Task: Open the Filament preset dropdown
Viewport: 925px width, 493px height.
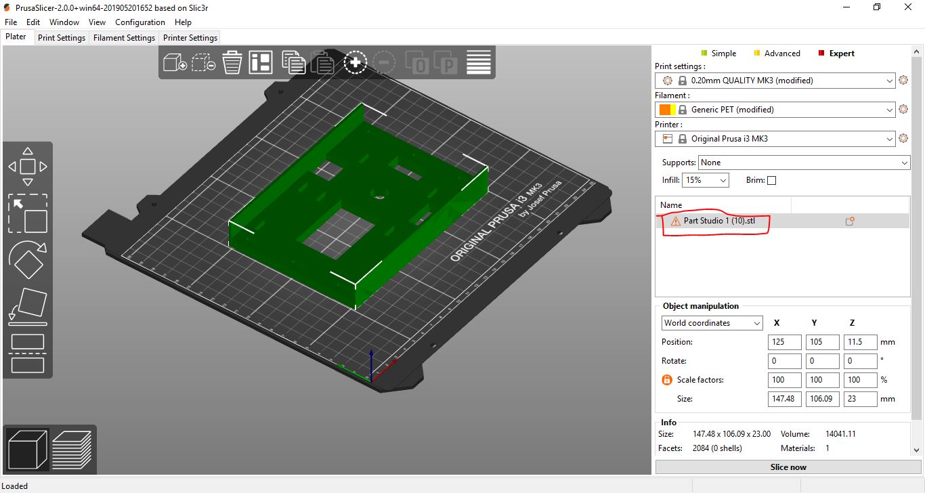Action: [x=775, y=110]
